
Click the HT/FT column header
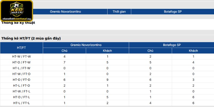(x=22, y=48)
